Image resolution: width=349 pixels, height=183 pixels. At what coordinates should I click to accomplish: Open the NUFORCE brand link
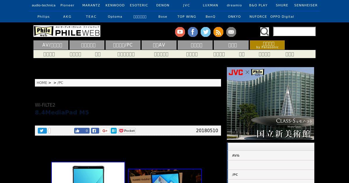pyautogui.click(x=258, y=17)
